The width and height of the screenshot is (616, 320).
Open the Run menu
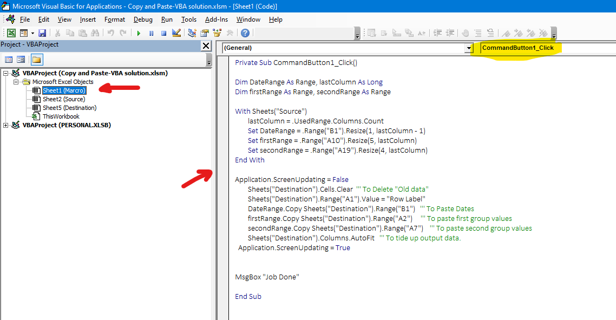[x=167, y=19]
